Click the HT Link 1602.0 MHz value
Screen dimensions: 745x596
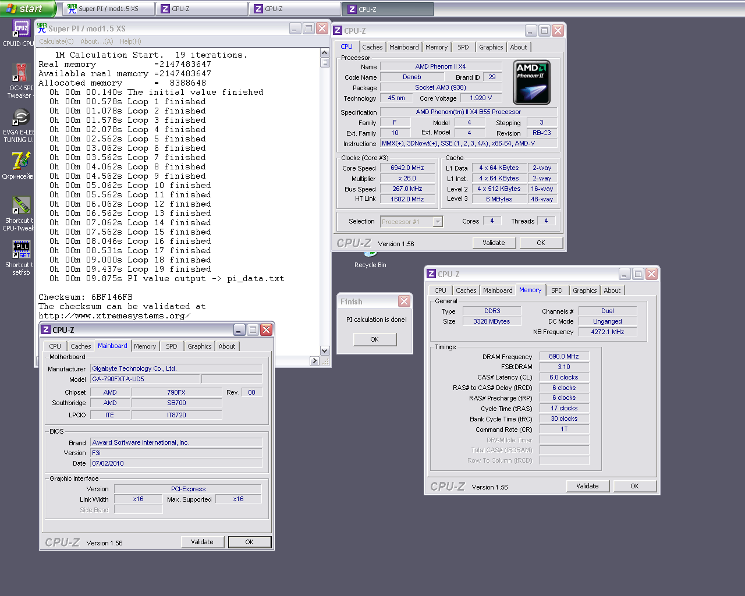click(407, 199)
